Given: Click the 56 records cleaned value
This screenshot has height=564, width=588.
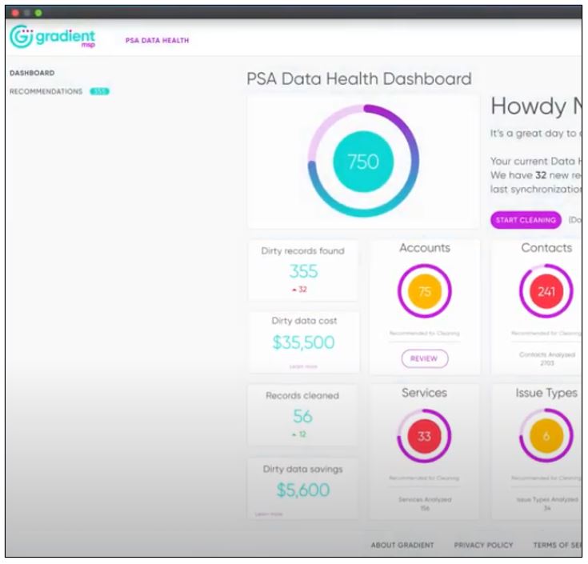Looking at the screenshot, I should pyautogui.click(x=302, y=416).
